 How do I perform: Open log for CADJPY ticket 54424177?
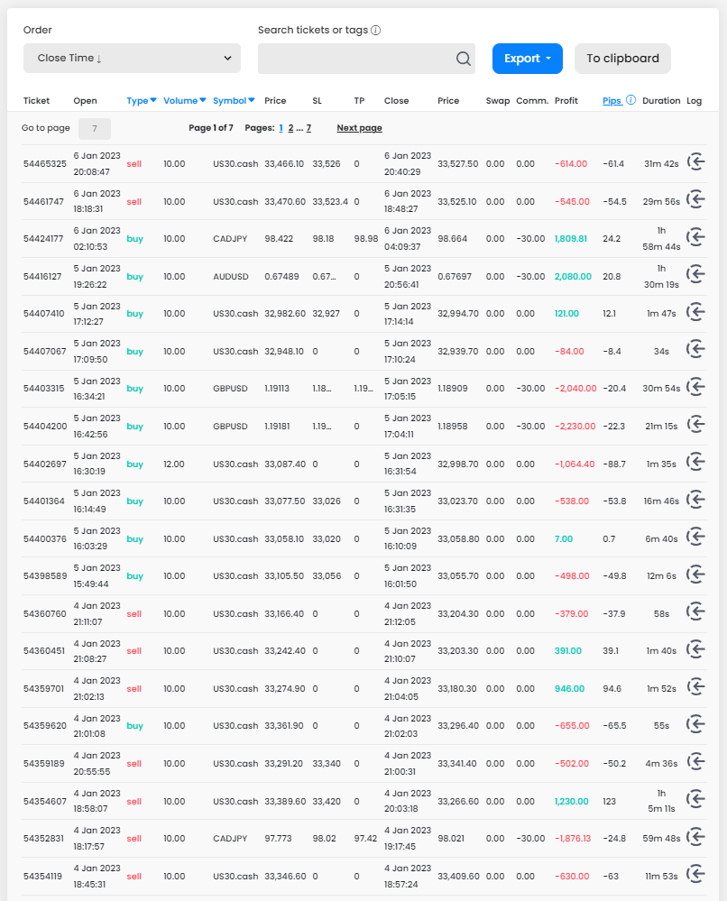695,238
